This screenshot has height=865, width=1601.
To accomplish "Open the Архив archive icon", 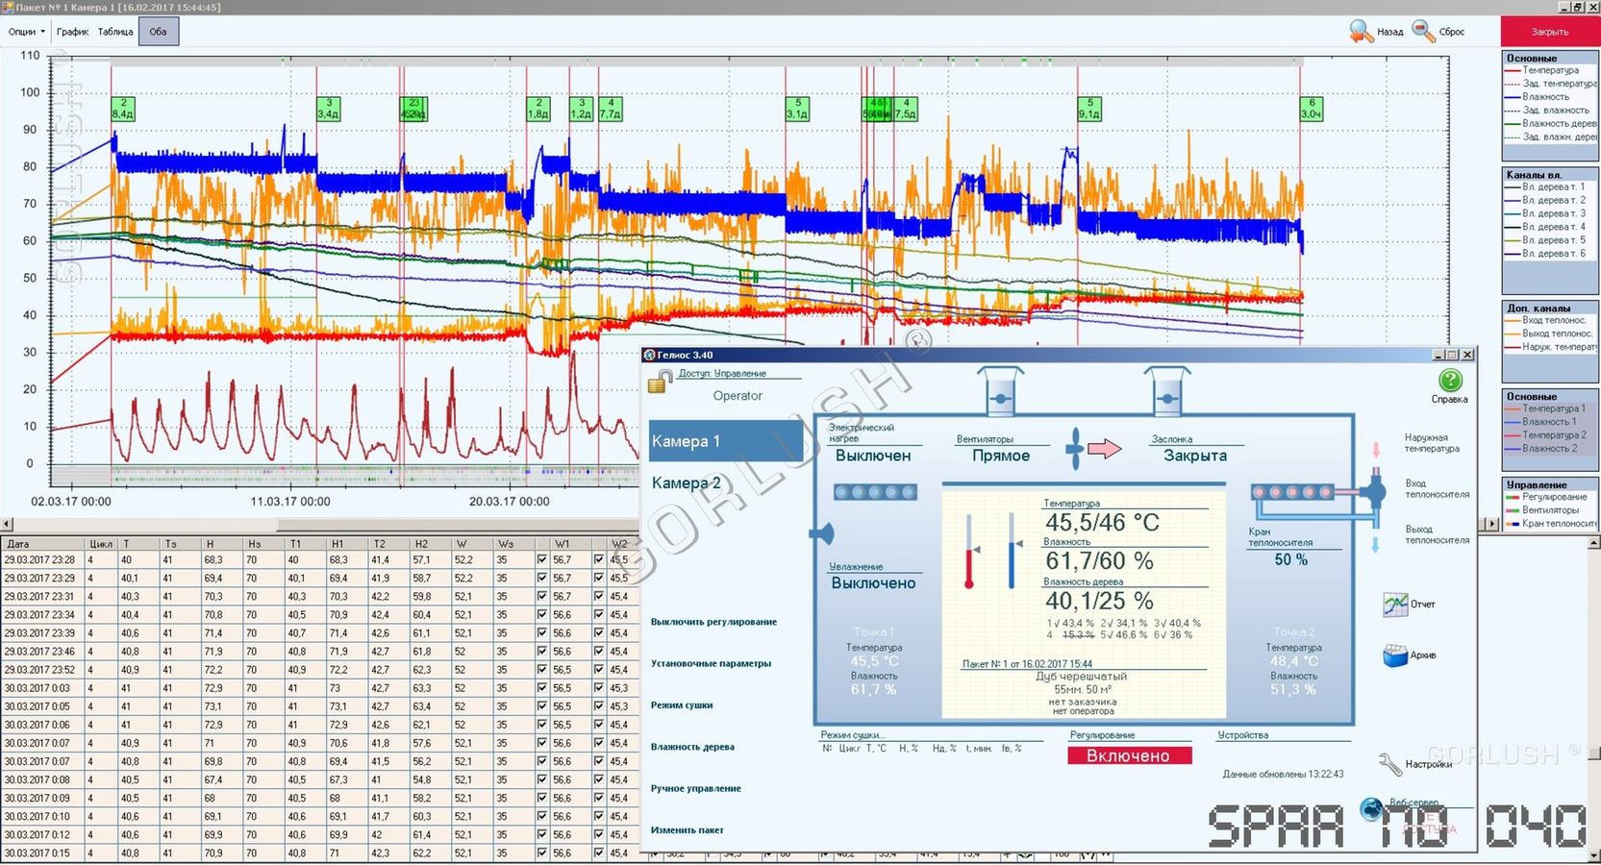I will [1394, 655].
